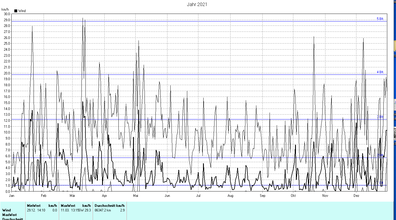The image size is (396, 220).
Task: Click the Aug month label on the x-axis
Action: pos(230,196)
